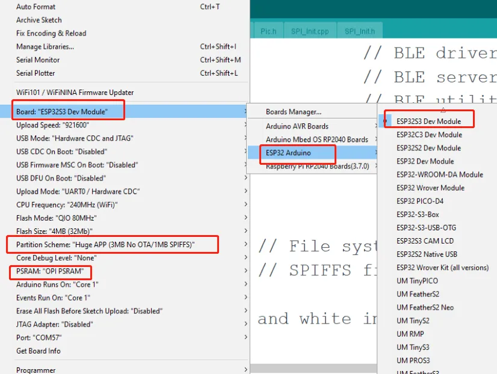Select Arduino AVR Boards group
This screenshot has width=497, height=374.
click(x=297, y=126)
